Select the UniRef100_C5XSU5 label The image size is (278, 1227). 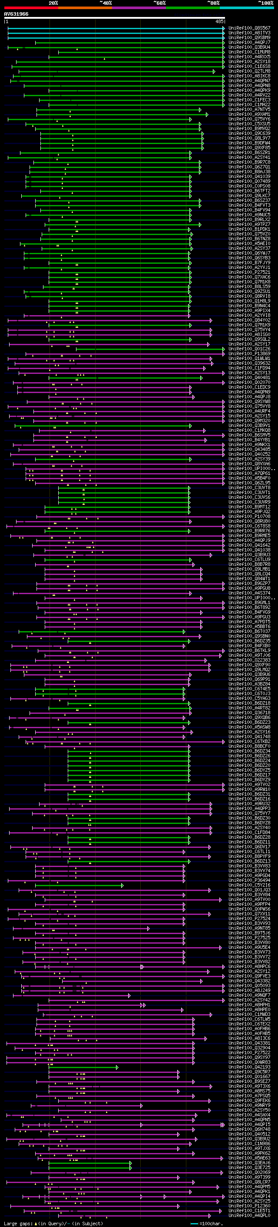pos(249,124)
